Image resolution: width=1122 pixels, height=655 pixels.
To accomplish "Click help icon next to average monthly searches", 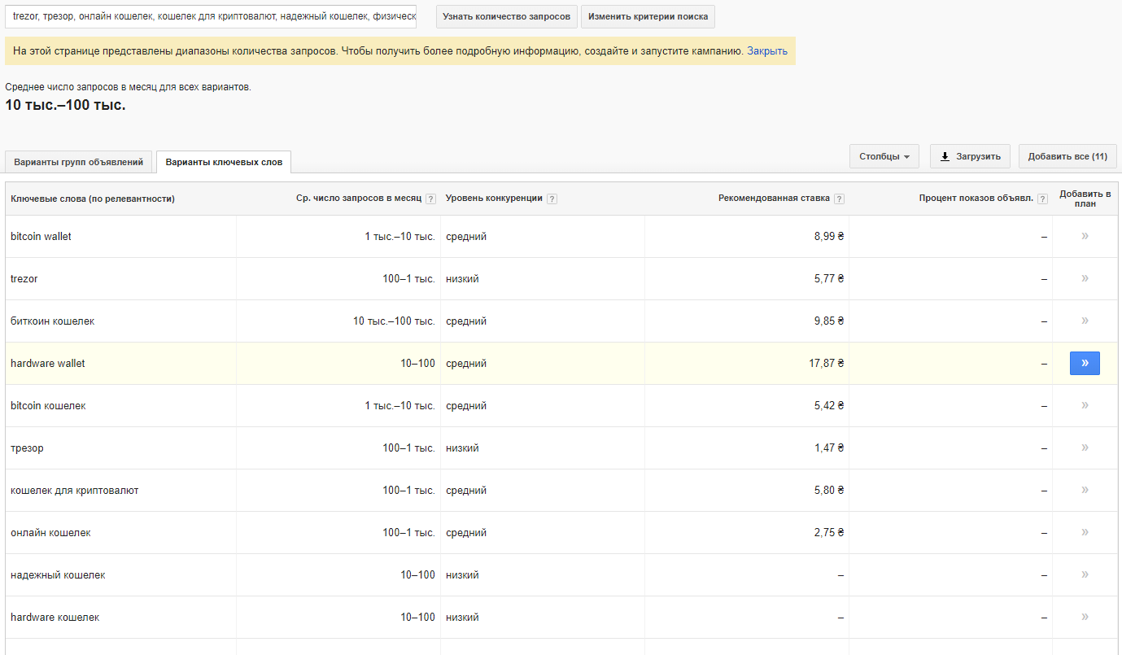I will (x=430, y=199).
